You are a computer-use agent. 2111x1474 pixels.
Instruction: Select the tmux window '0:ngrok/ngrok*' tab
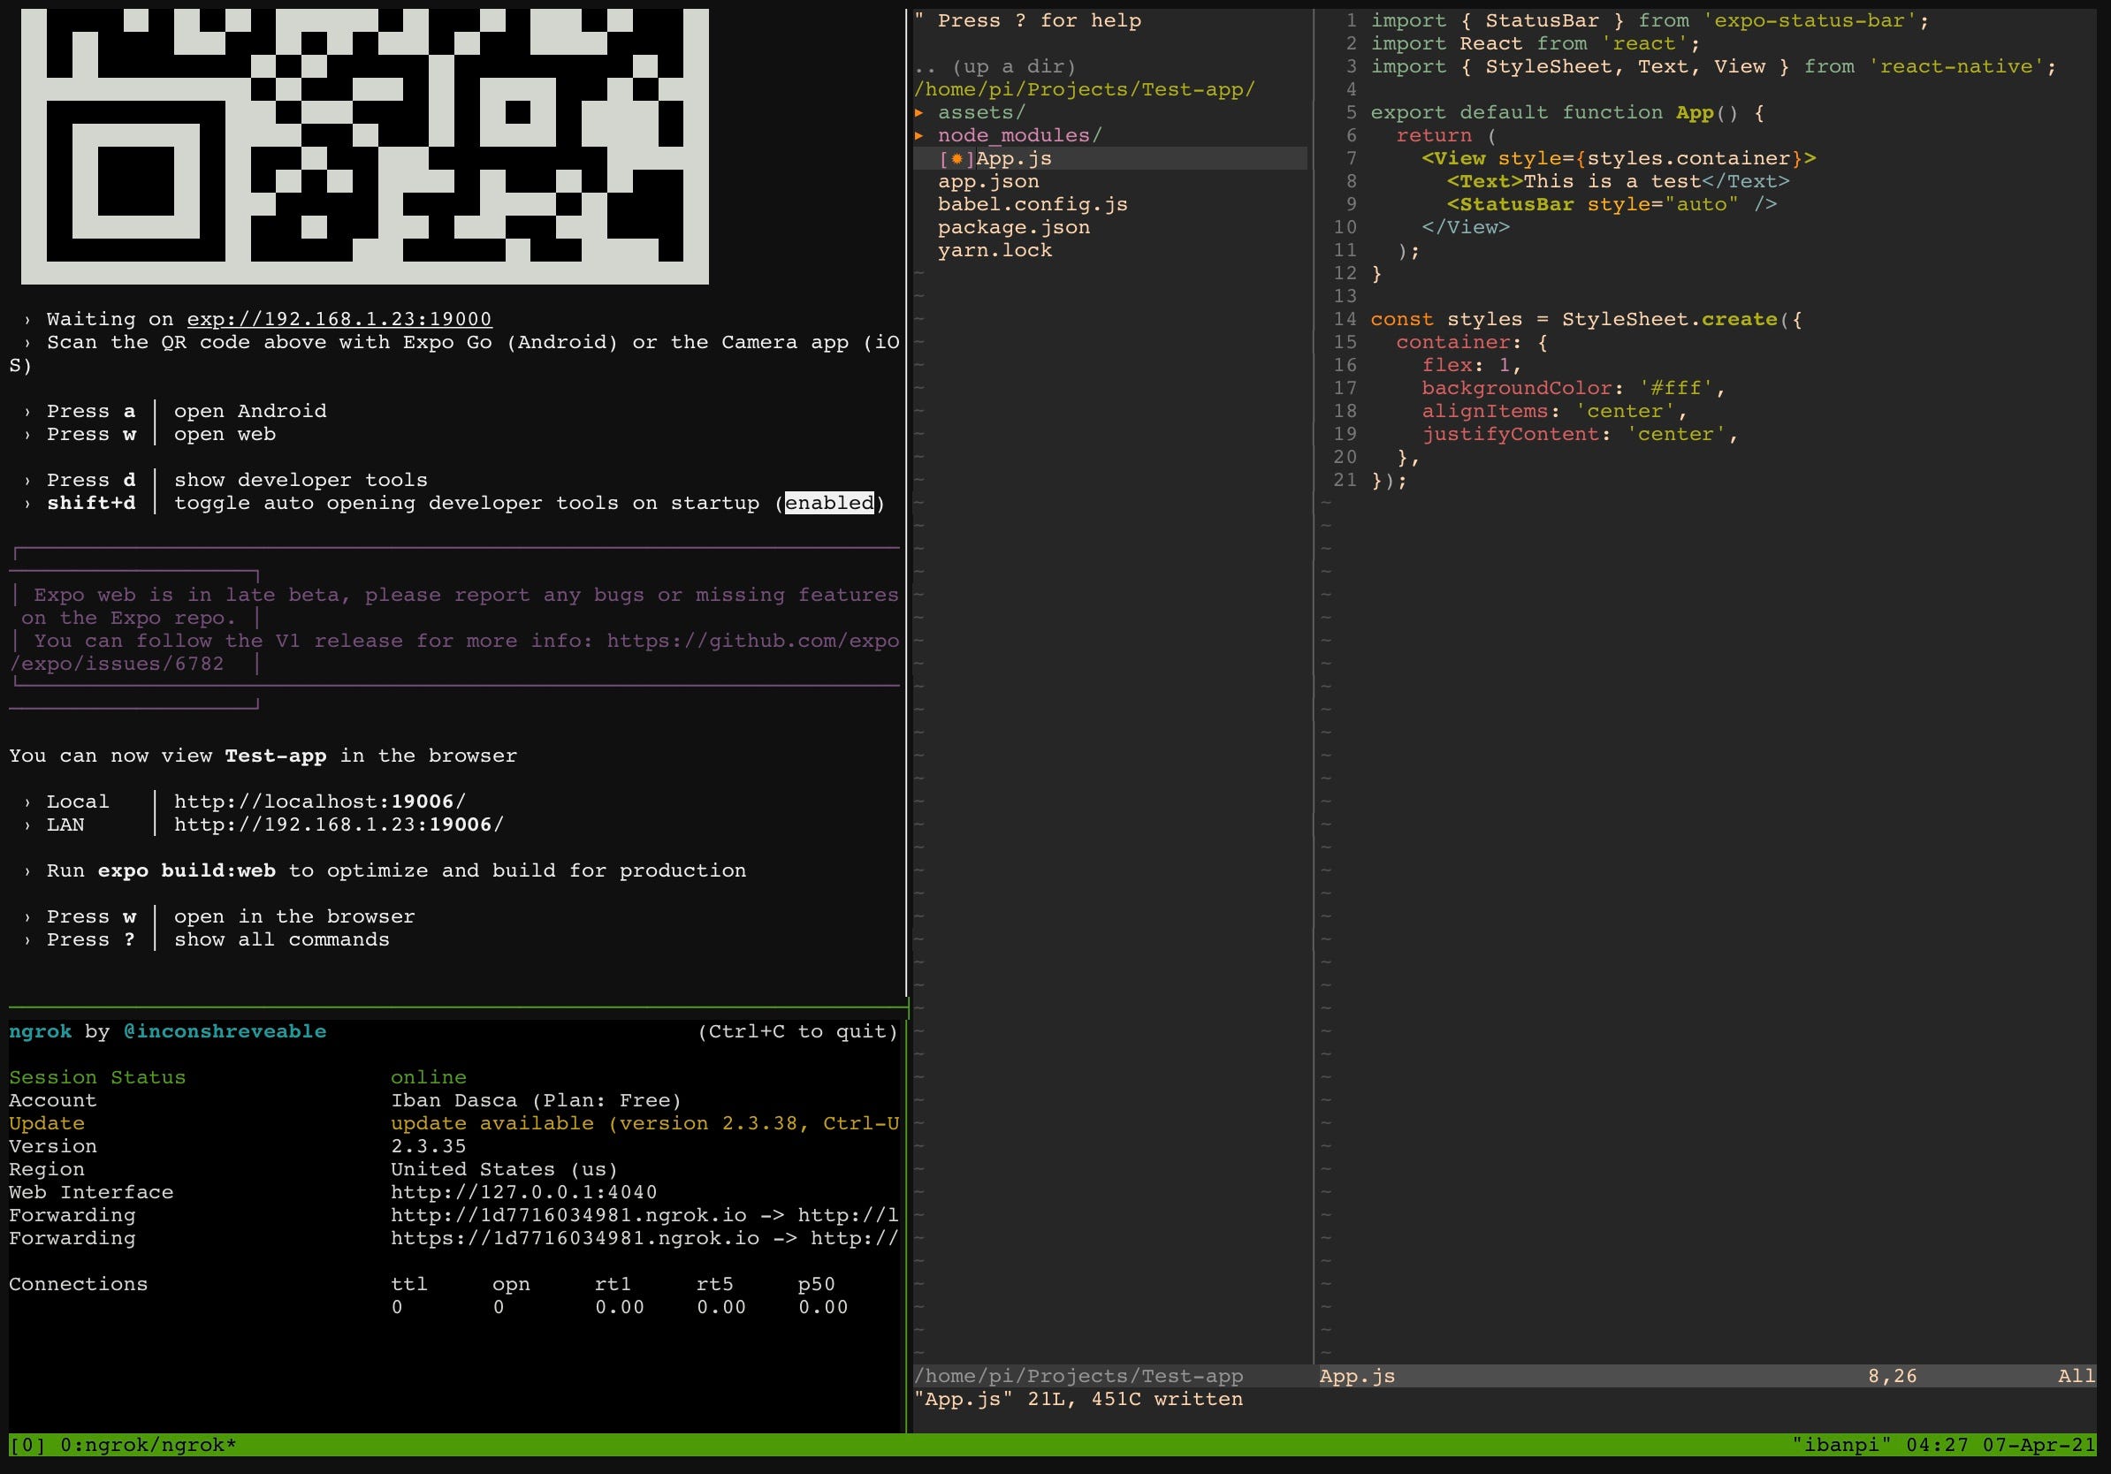pyautogui.click(x=148, y=1445)
